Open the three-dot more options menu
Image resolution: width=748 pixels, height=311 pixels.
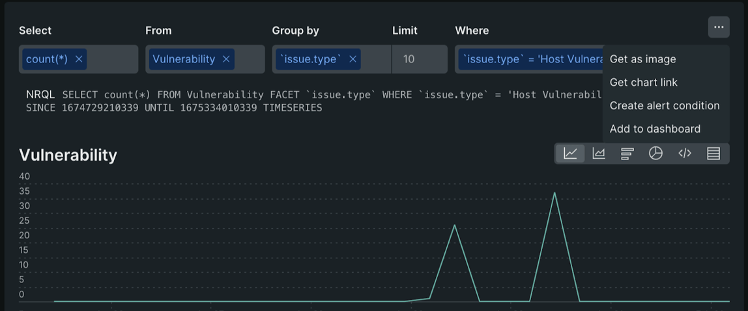tap(719, 27)
